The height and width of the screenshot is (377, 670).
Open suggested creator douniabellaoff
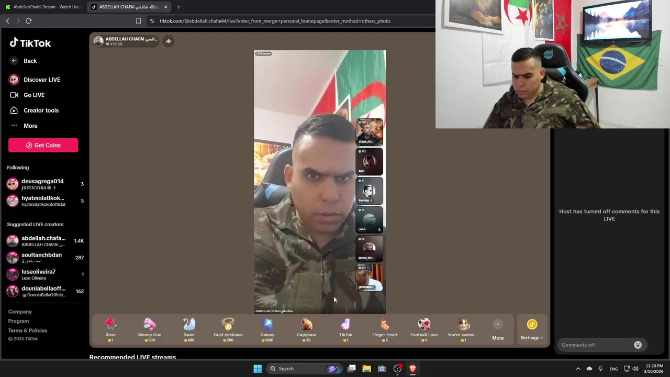pyautogui.click(x=45, y=291)
